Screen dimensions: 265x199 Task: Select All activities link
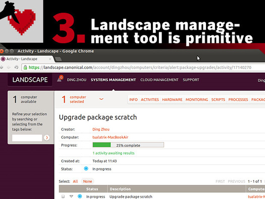click(x=75, y=181)
